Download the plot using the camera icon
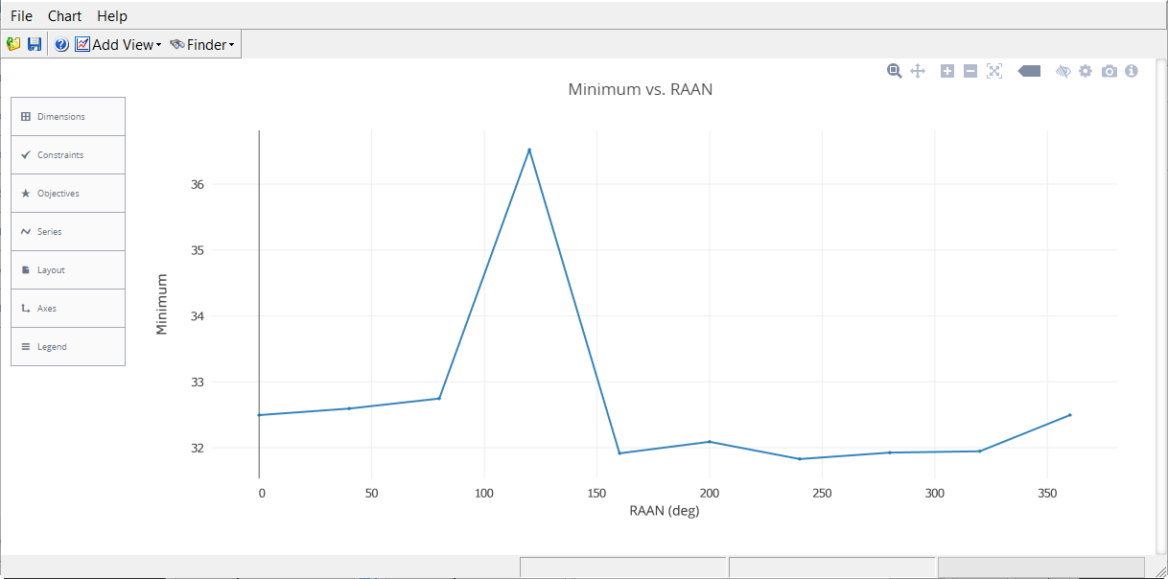The image size is (1168, 579). (1110, 71)
